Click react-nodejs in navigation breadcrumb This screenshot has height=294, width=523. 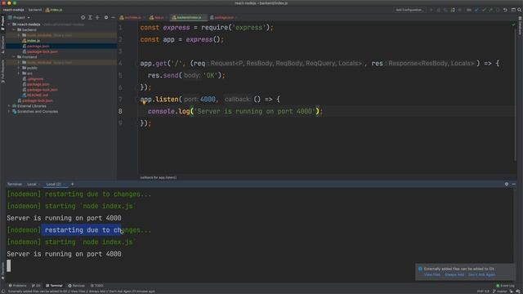click(14, 10)
